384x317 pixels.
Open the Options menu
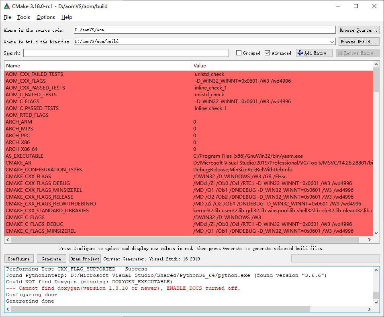click(45, 17)
